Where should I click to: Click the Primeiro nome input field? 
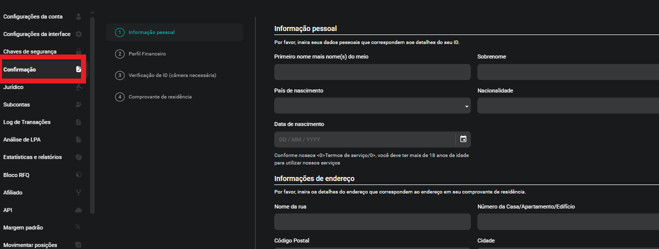tap(372, 72)
